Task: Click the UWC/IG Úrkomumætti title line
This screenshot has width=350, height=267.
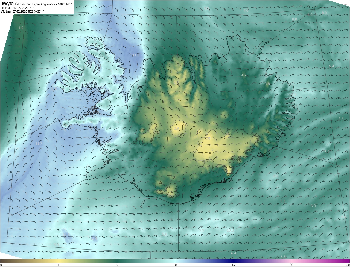Action: tap(36, 4)
